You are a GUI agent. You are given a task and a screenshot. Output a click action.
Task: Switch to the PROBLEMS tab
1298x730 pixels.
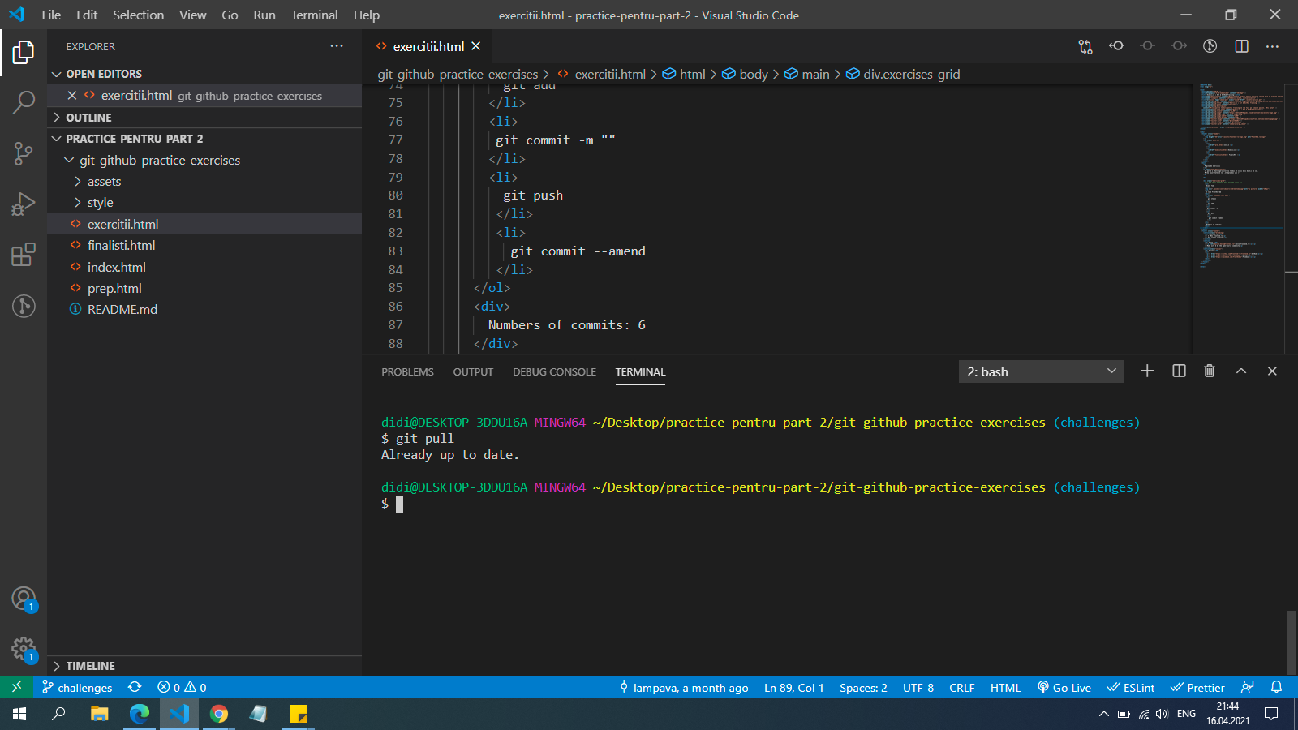(407, 372)
